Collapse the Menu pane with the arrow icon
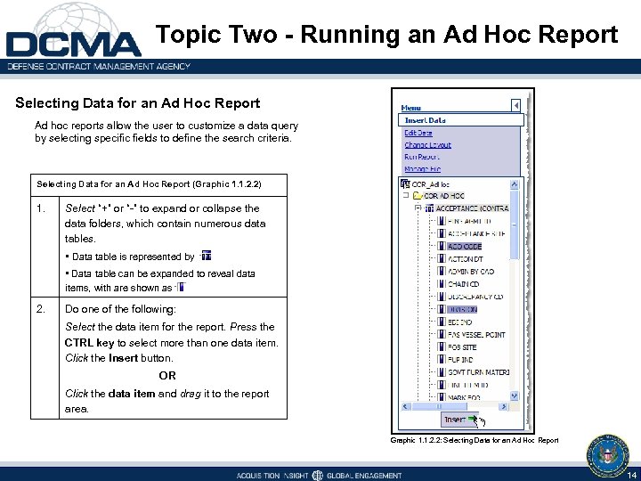 click(x=515, y=106)
